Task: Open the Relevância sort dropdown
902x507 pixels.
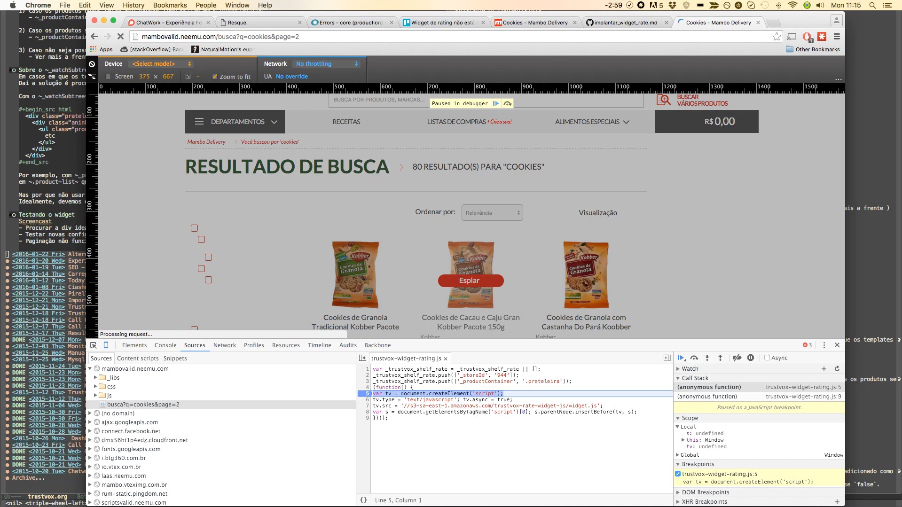Action: [492, 213]
